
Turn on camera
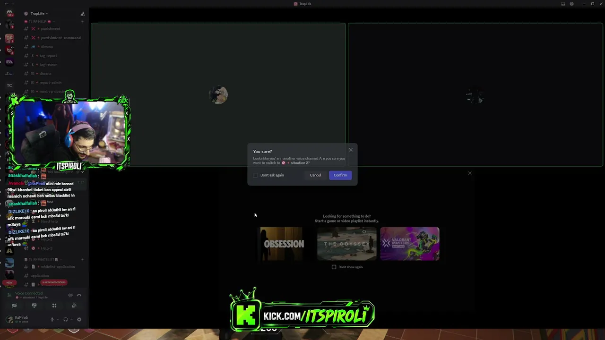pyautogui.click(x=14, y=306)
